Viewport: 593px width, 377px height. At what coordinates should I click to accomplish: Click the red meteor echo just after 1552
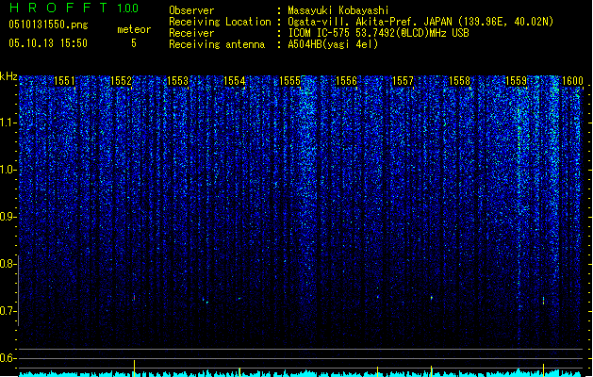[x=134, y=298]
